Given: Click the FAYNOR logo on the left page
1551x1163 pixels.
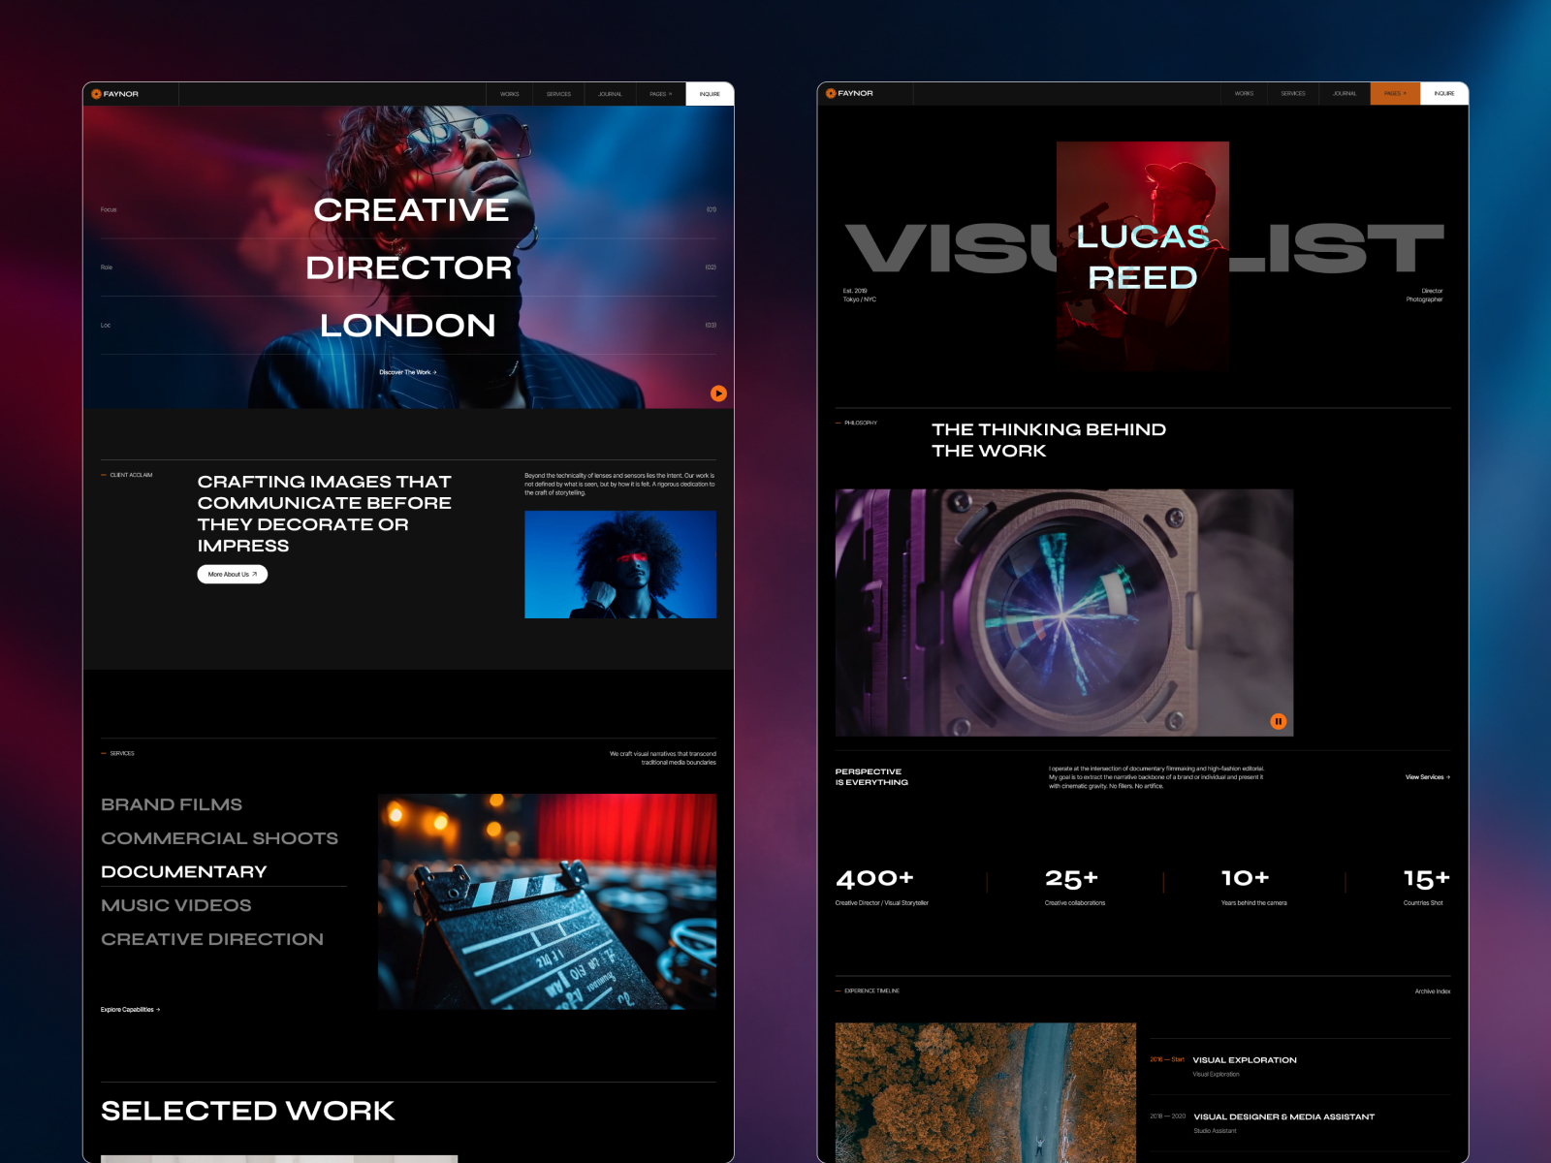Looking at the screenshot, I should pos(115,94).
